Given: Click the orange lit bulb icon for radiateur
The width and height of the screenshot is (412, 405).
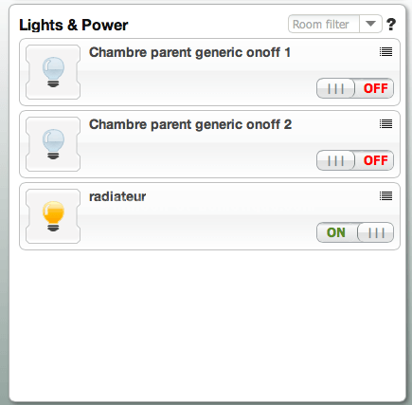Looking at the screenshot, I should (x=53, y=216).
